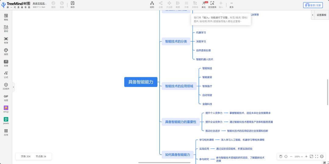Open the 应用 apps grid
Screen dimensions: 329x164
[6, 132]
